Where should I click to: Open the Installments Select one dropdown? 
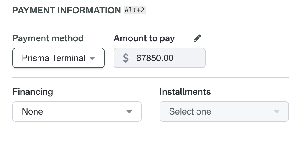point(224,111)
